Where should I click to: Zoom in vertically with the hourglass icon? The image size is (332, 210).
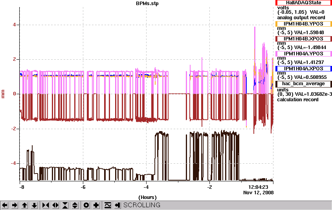65,205
